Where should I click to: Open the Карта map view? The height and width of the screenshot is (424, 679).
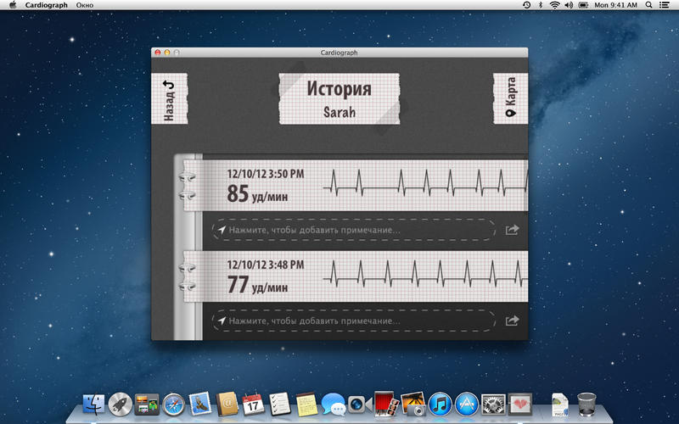pos(511,98)
